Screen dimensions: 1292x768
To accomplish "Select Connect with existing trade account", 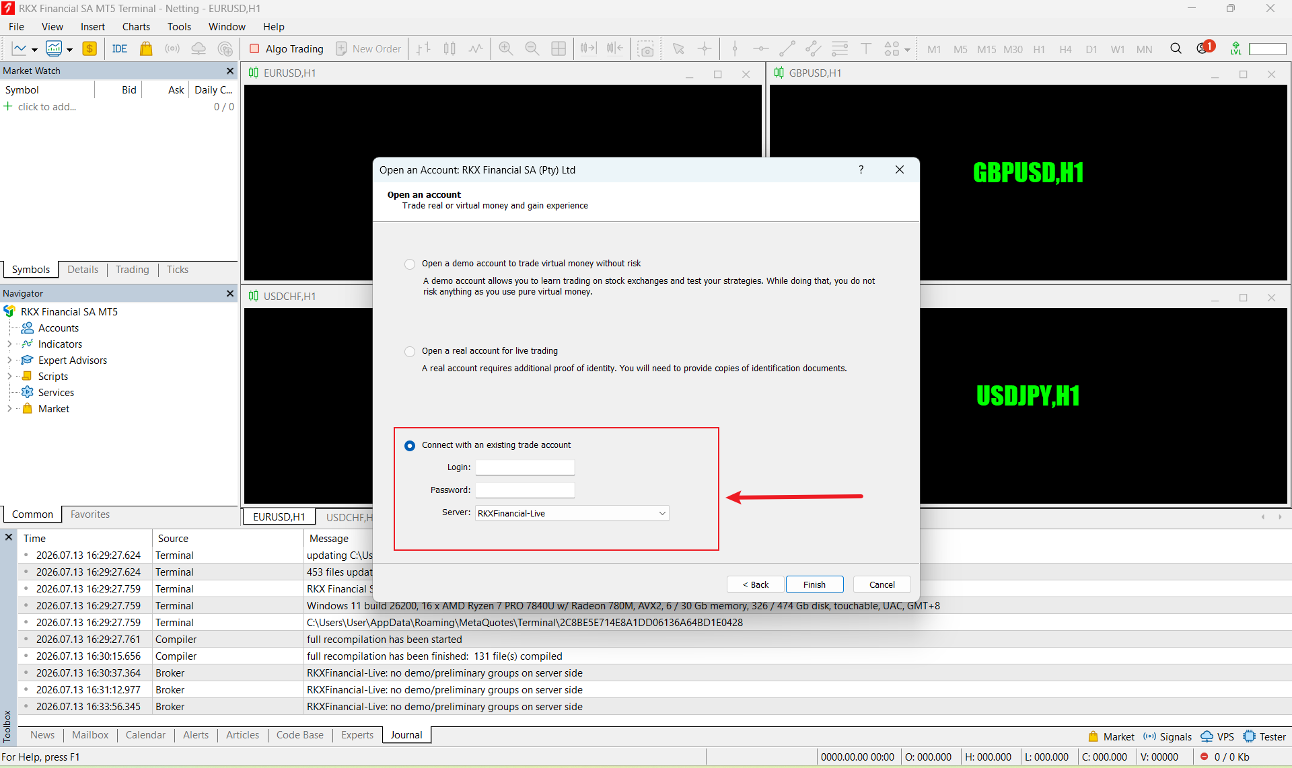I will pos(410,445).
